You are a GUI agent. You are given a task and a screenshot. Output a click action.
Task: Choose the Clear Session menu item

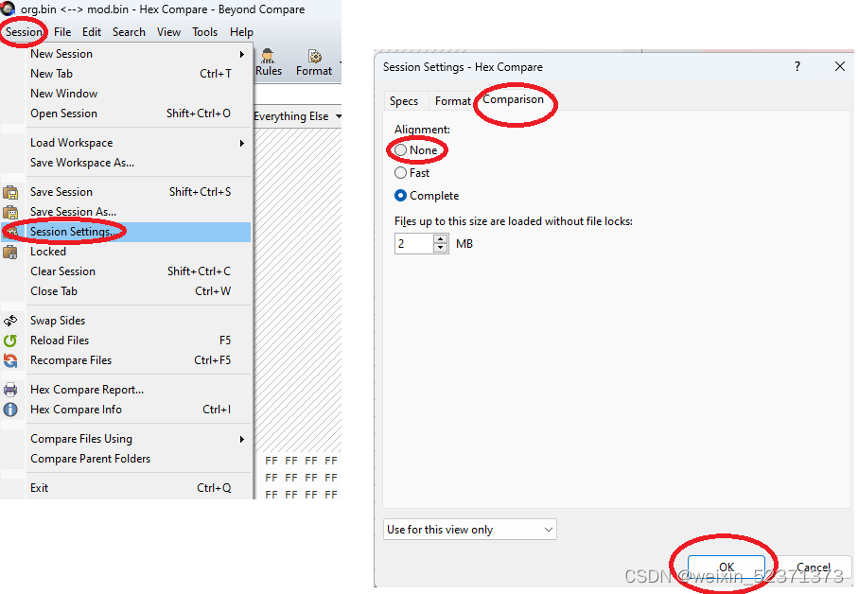coord(126,271)
